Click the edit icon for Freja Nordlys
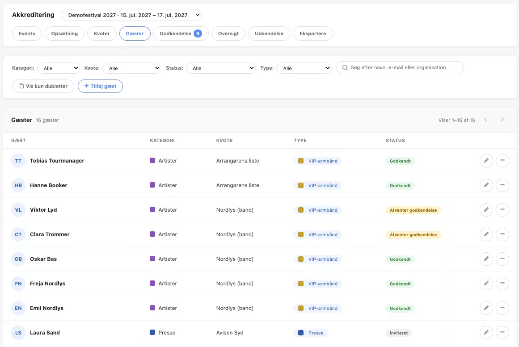This screenshot has width=519, height=347. pyautogui.click(x=486, y=284)
